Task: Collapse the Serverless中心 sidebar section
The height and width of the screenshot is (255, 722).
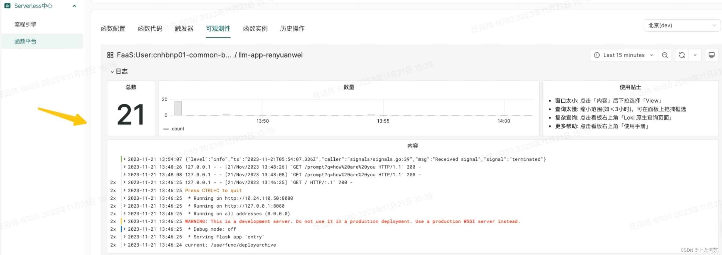Action: (74, 6)
